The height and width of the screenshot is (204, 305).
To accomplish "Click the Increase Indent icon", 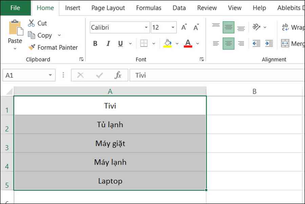I will [x=269, y=43].
